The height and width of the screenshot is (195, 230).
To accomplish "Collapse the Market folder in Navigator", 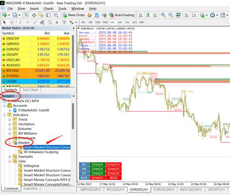I will [10, 143].
